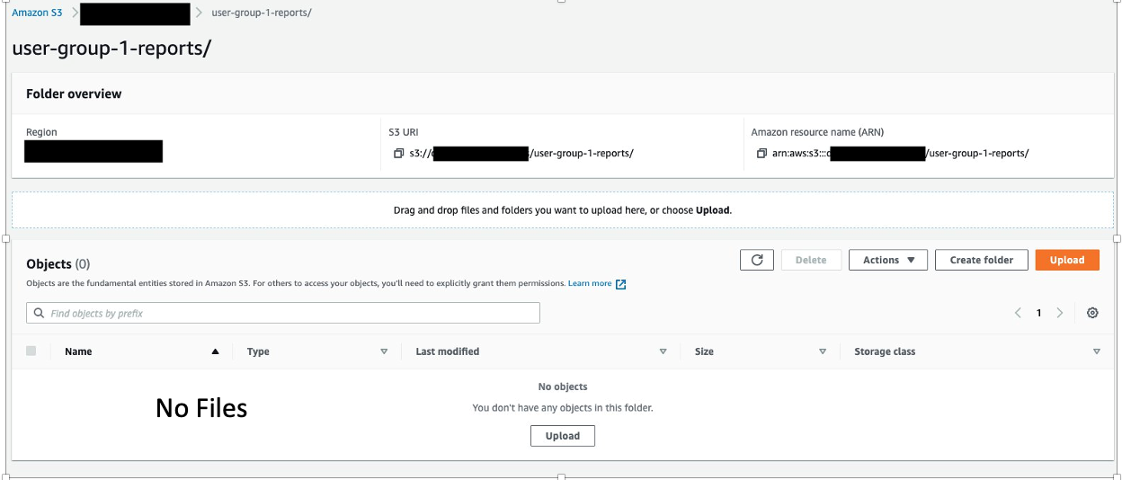
Task: Click Storage class column header
Action: (x=885, y=351)
